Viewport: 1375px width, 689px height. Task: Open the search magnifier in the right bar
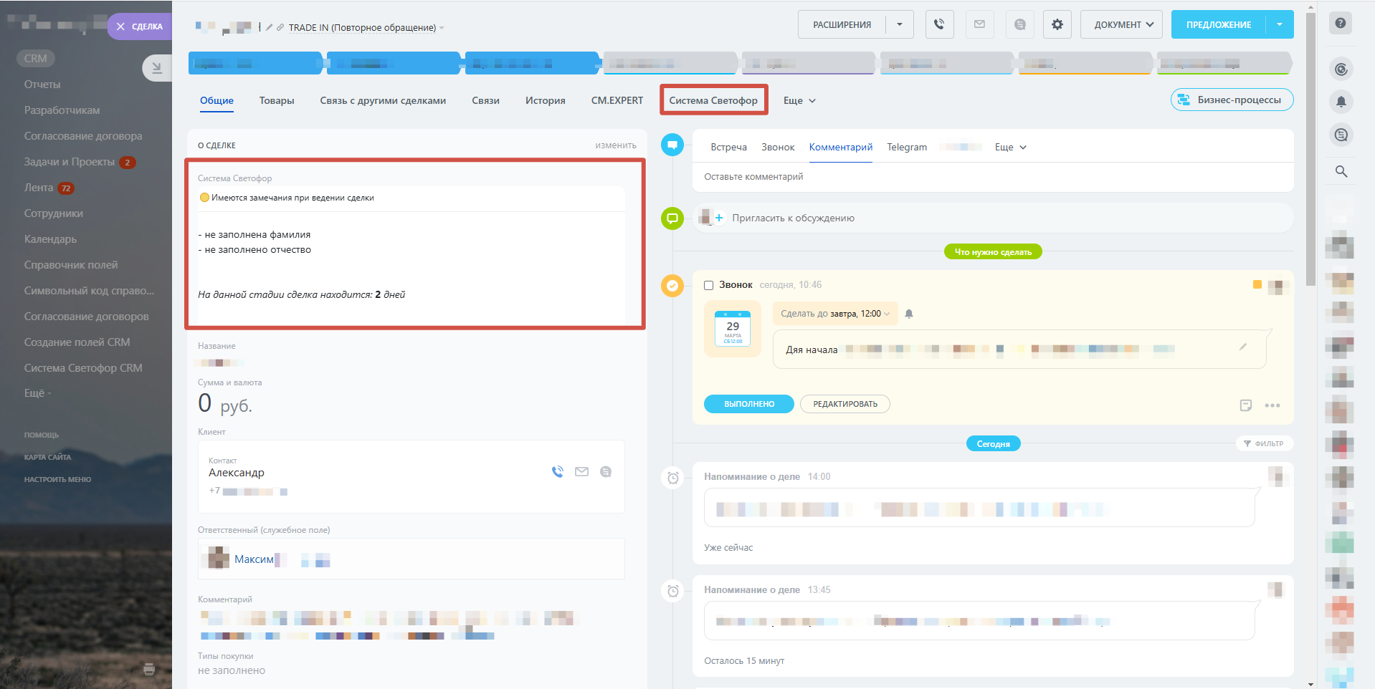click(x=1341, y=171)
